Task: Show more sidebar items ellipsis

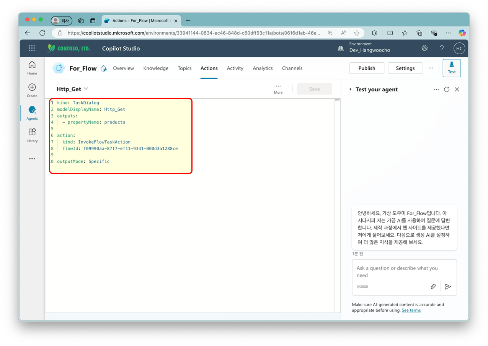Action: pos(32,159)
